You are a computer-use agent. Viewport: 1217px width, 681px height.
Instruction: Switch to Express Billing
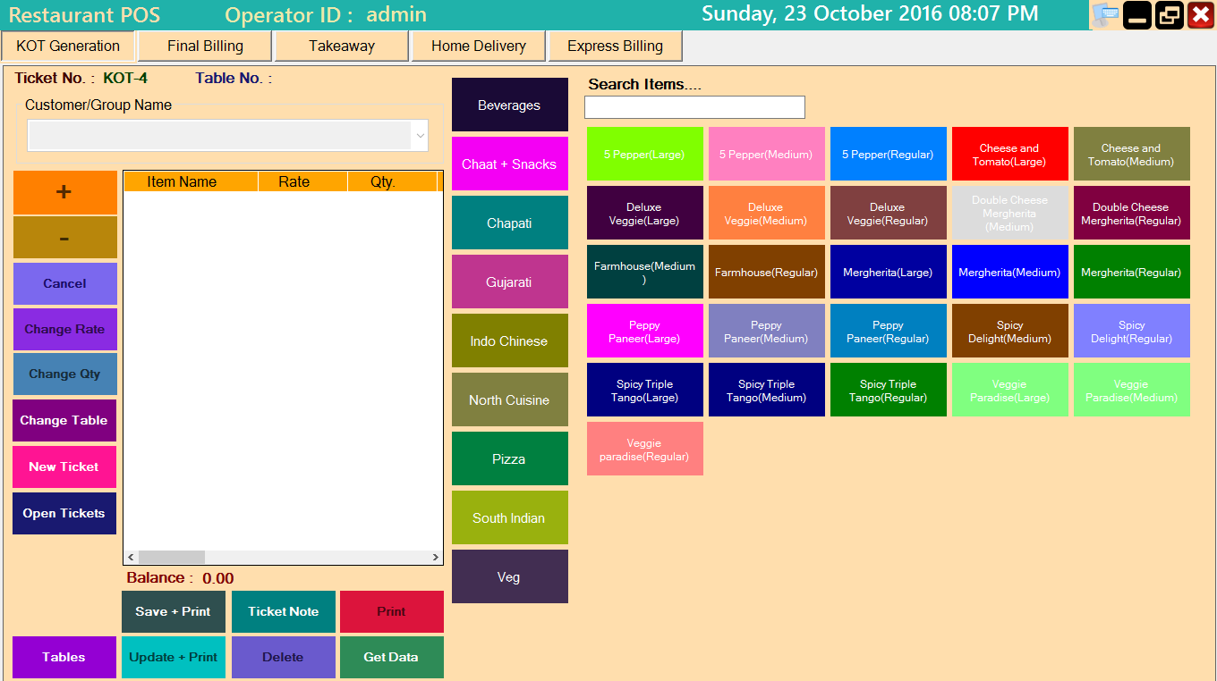(615, 45)
